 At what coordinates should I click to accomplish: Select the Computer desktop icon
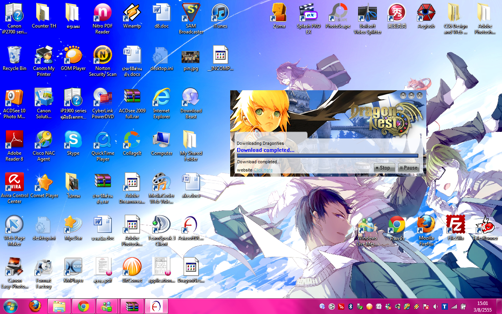(162, 143)
